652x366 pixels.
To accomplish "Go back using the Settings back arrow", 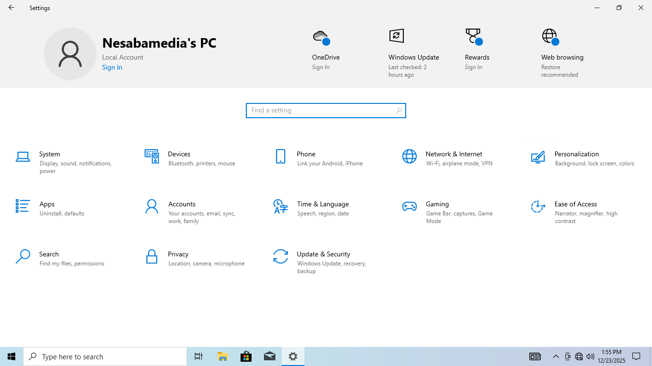I will [x=11, y=8].
